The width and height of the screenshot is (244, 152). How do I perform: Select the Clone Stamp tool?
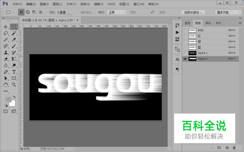point(6,53)
